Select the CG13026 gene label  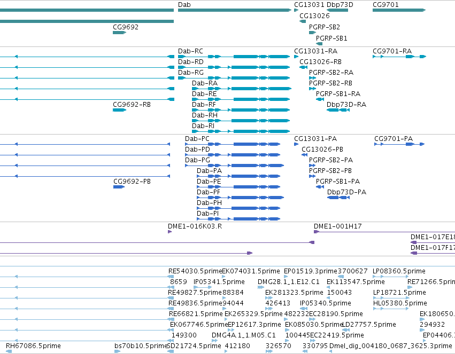(x=314, y=15)
